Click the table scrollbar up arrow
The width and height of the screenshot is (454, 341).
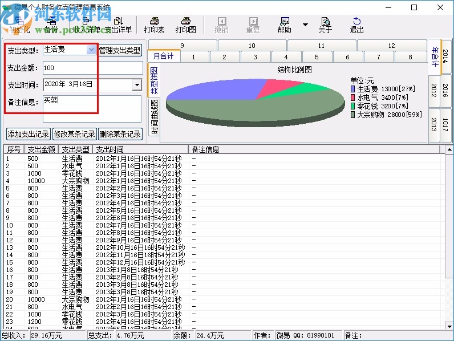click(x=449, y=149)
